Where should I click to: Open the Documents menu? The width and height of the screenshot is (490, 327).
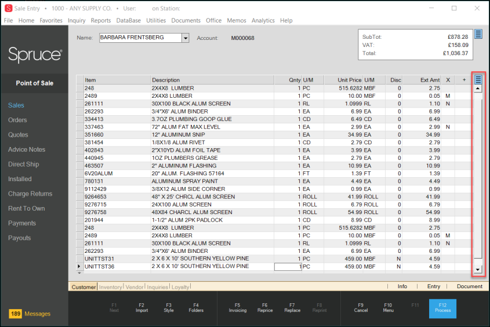[x=186, y=21]
